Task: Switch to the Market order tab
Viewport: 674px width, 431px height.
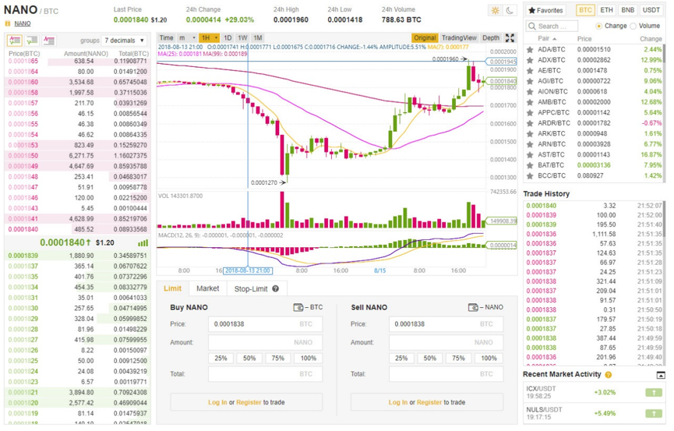Action: (207, 288)
